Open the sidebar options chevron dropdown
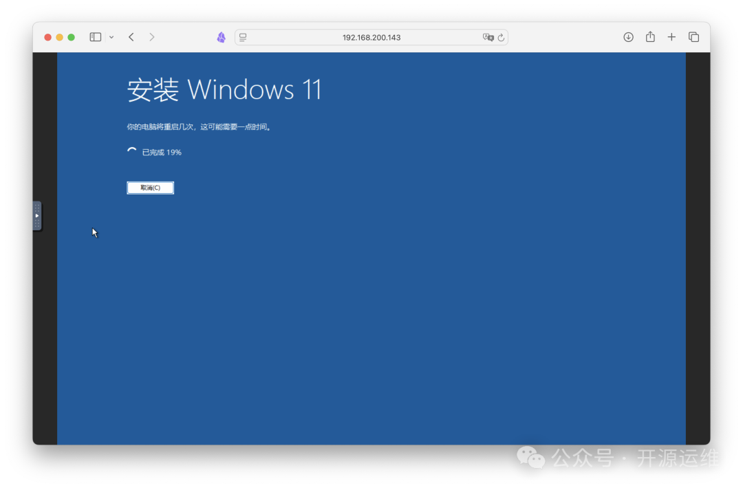743x488 pixels. point(111,37)
